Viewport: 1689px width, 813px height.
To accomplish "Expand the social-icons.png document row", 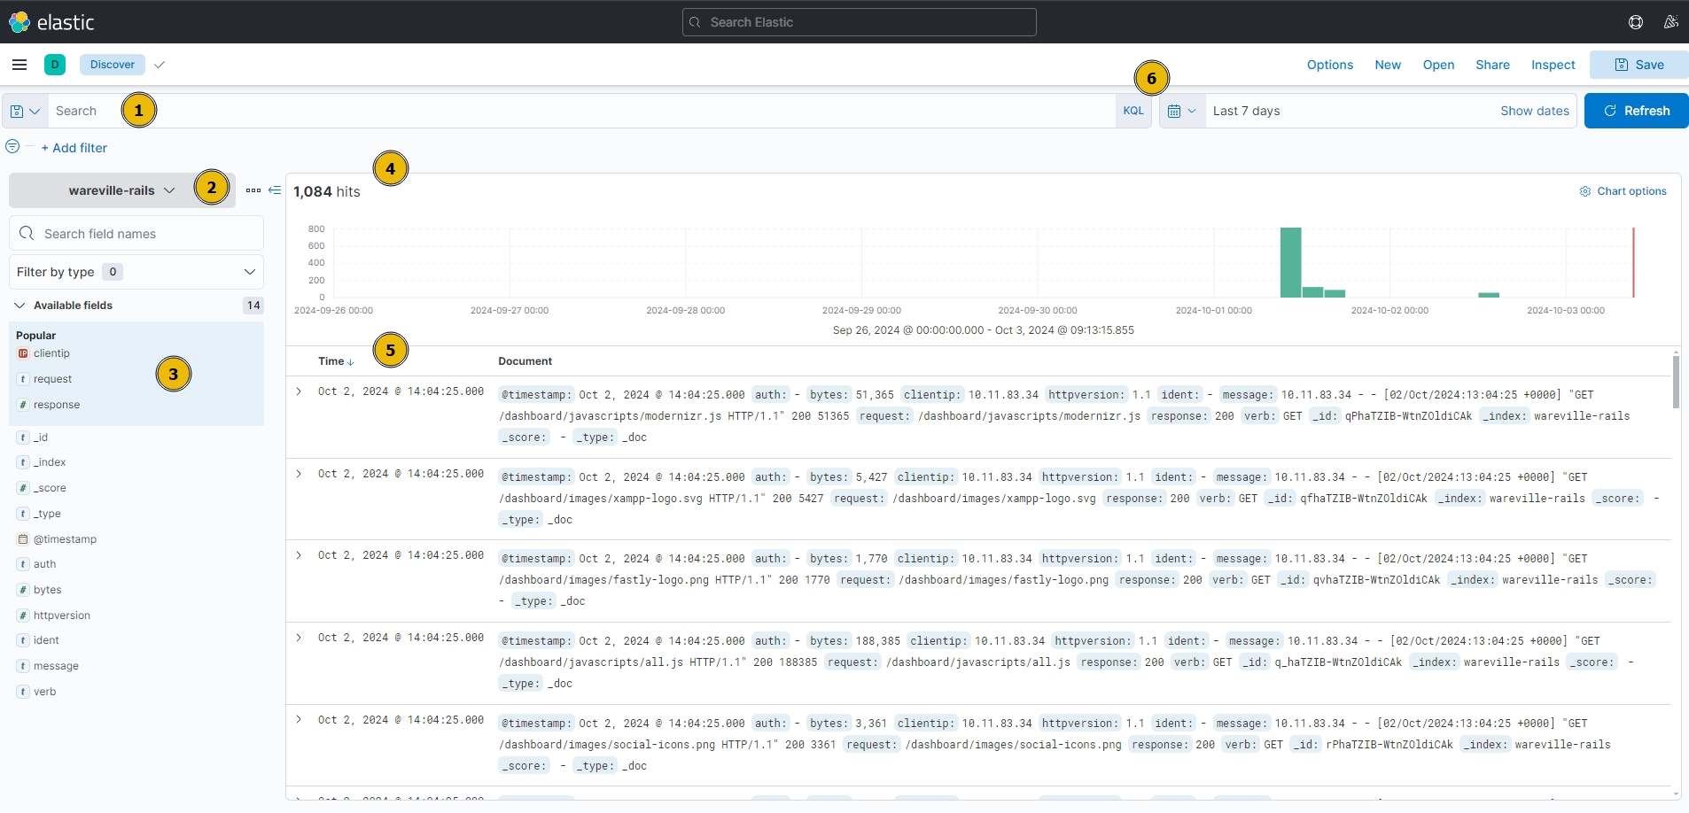I will click(299, 719).
